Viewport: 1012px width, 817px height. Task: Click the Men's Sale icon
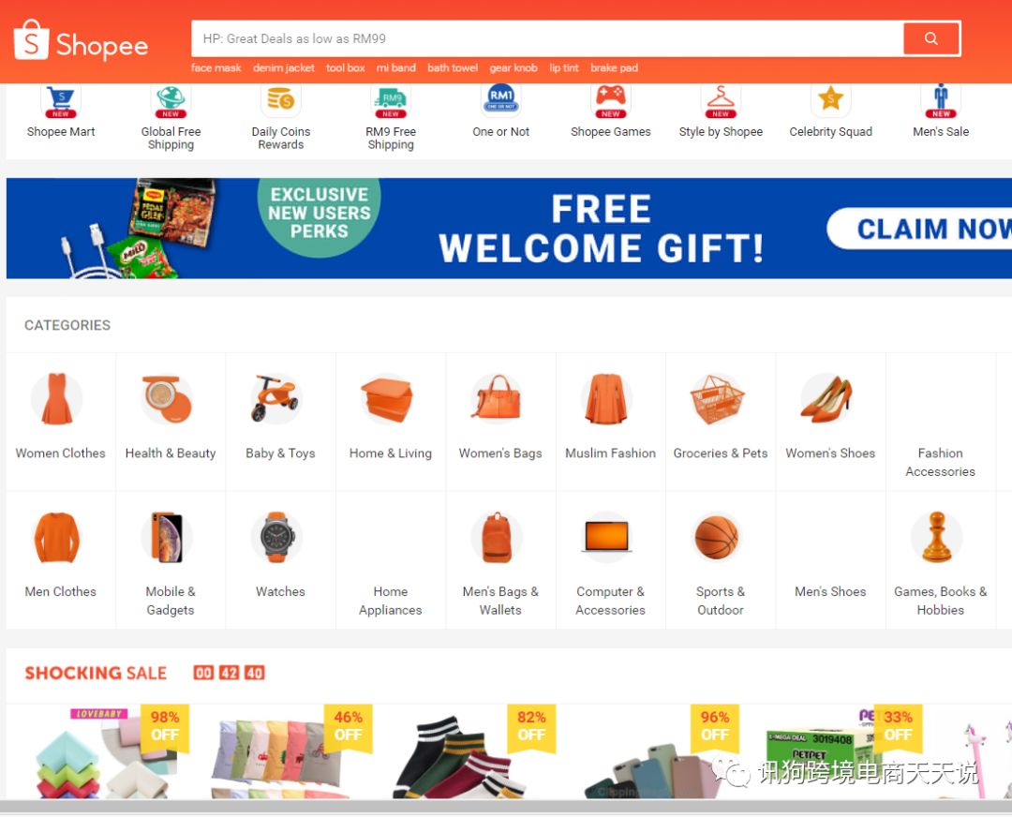point(941,100)
